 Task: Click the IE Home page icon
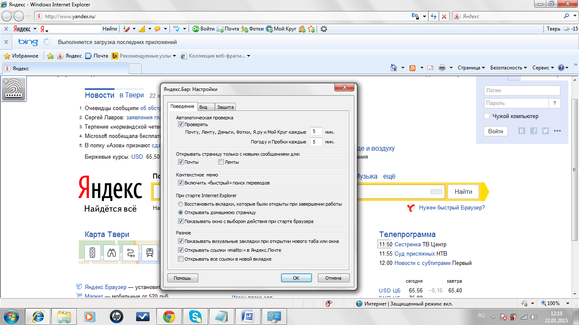pos(394,68)
